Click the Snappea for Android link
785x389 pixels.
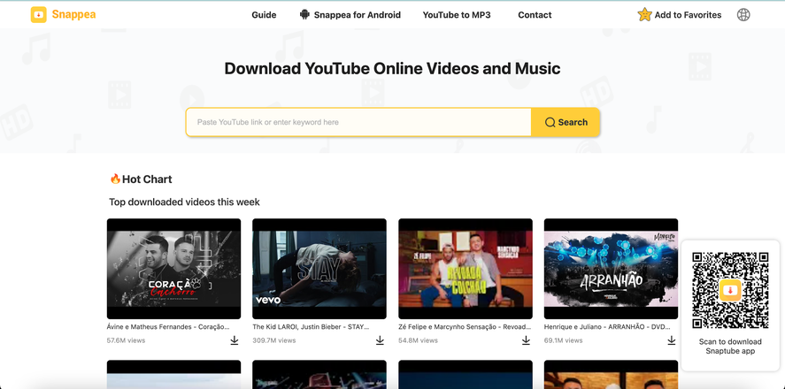(x=357, y=15)
